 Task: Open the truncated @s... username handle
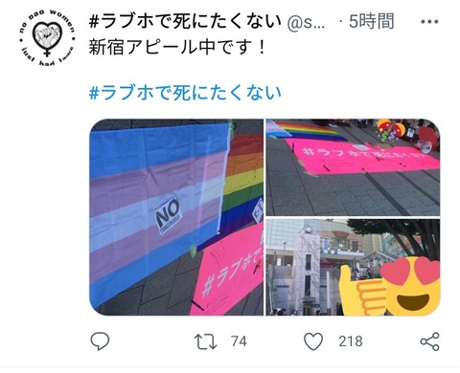pyautogui.click(x=306, y=22)
